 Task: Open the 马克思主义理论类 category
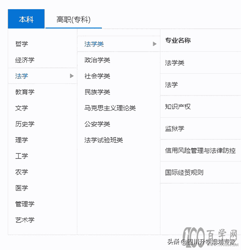point(110,108)
